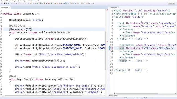Image resolution: width=177 pixels, height=99 pixels.
Task: Click the localhost:4444/wd/hub URL string
Action: point(61,54)
